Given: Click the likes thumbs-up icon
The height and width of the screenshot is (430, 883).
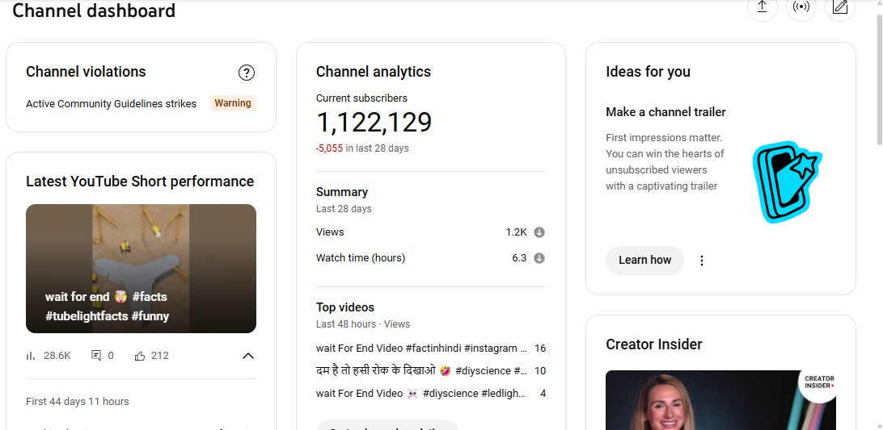Looking at the screenshot, I should 140,356.
